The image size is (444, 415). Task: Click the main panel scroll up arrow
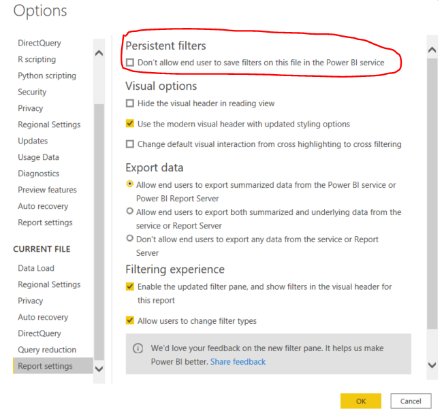click(x=432, y=50)
